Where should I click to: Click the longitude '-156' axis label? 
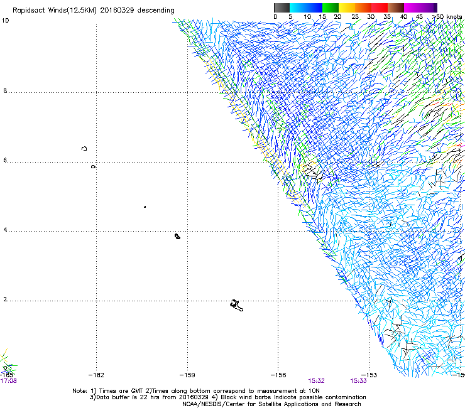click(278, 375)
